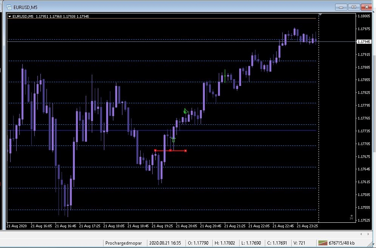The image size is (376, 248).
Task: Click the 21 Aug 20:45 time label
Action: click(x=210, y=226)
